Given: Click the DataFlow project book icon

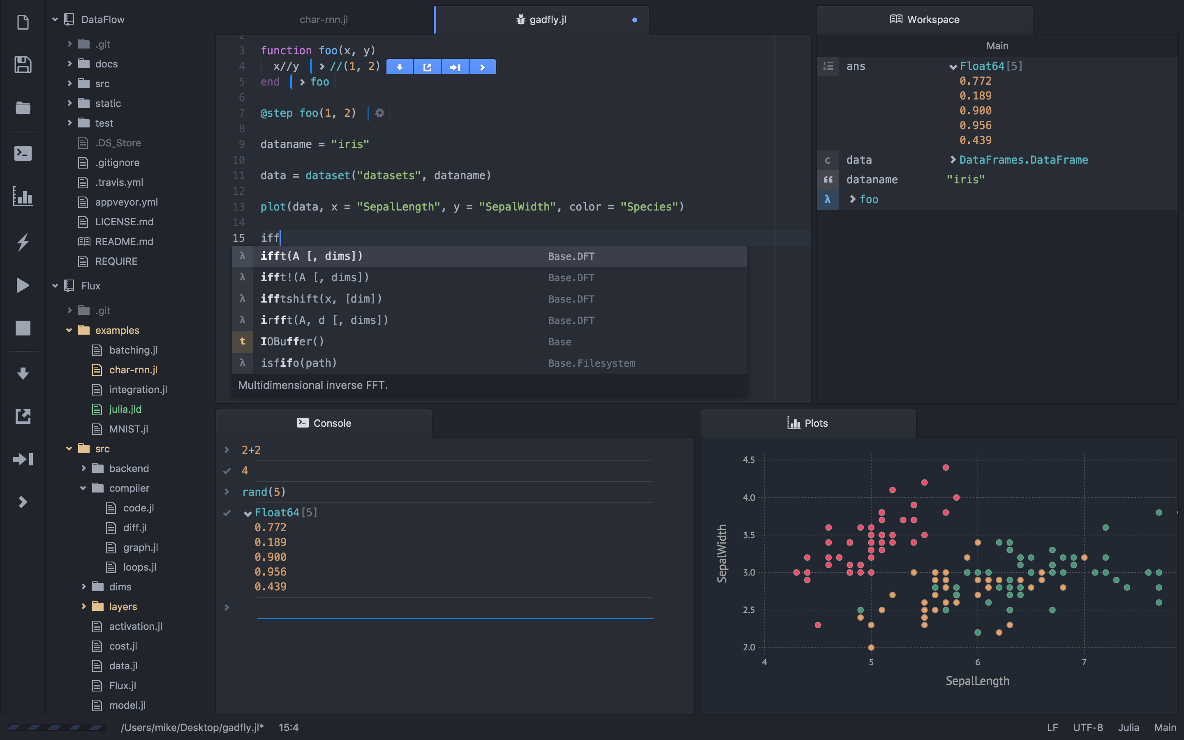Looking at the screenshot, I should pos(69,20).
